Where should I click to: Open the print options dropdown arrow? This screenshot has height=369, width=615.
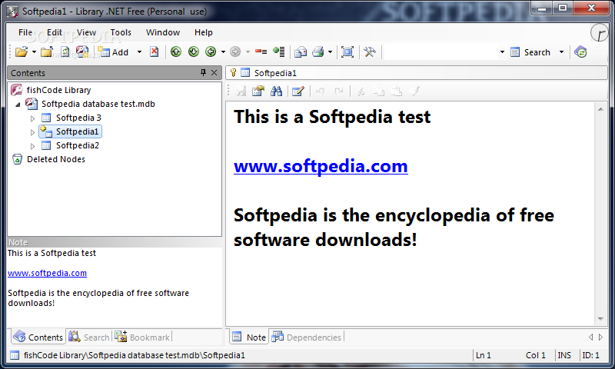pyautogui.click(x=330, y=52)
